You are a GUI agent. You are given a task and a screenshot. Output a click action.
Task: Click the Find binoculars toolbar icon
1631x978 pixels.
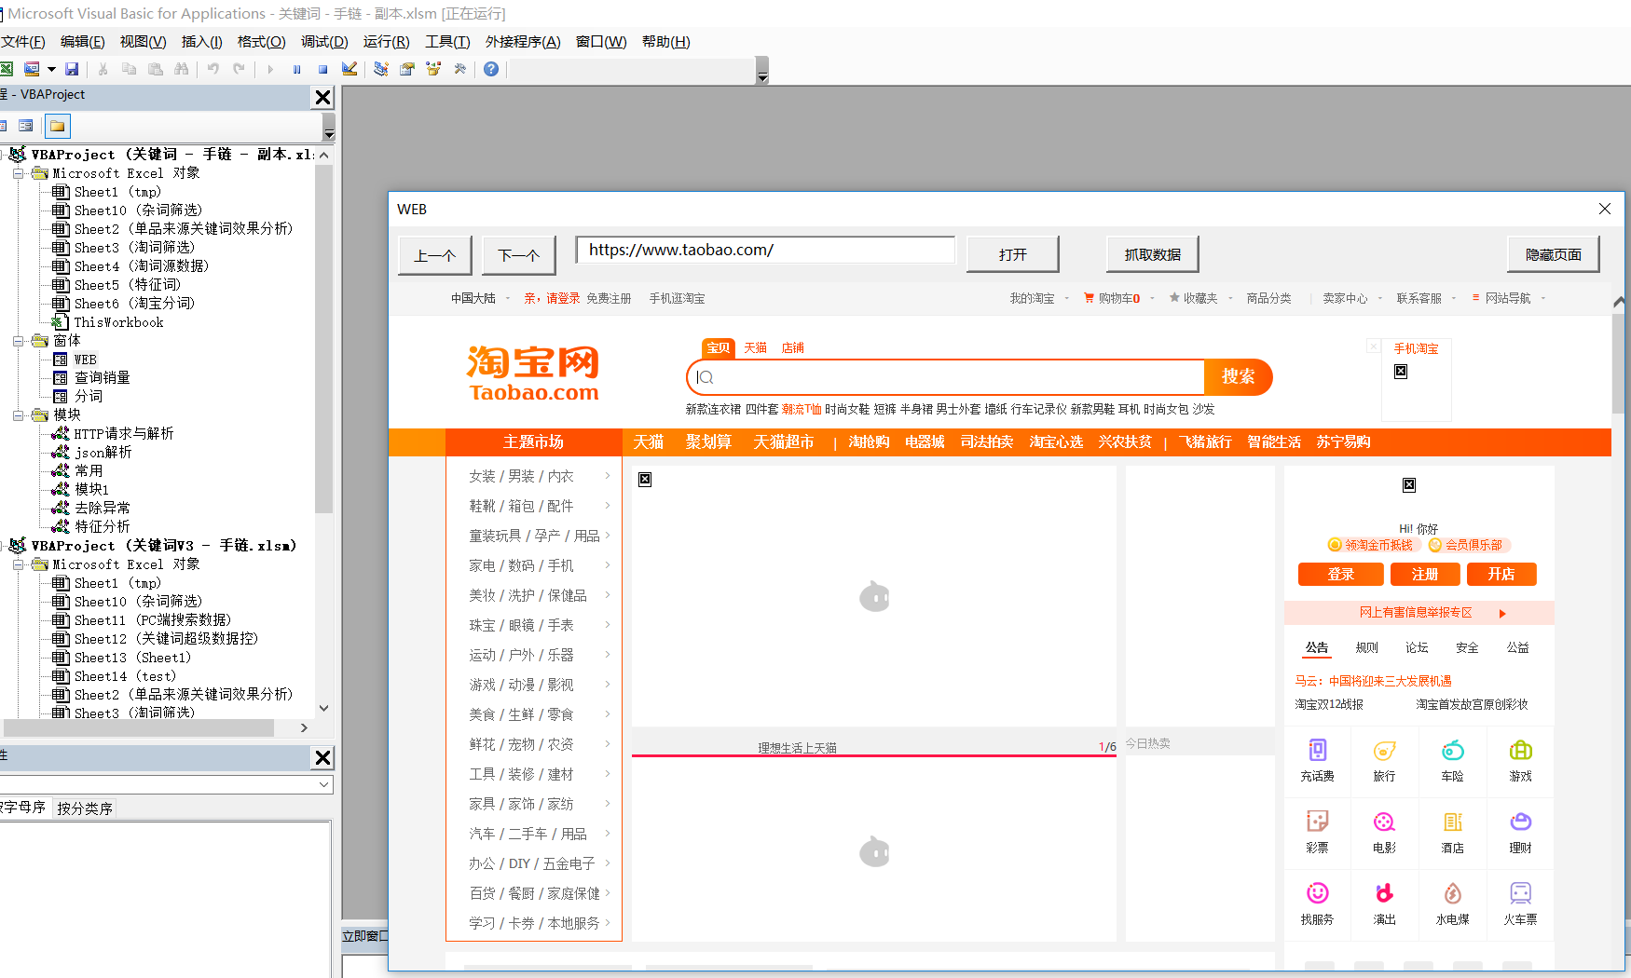tap(182, 69)
